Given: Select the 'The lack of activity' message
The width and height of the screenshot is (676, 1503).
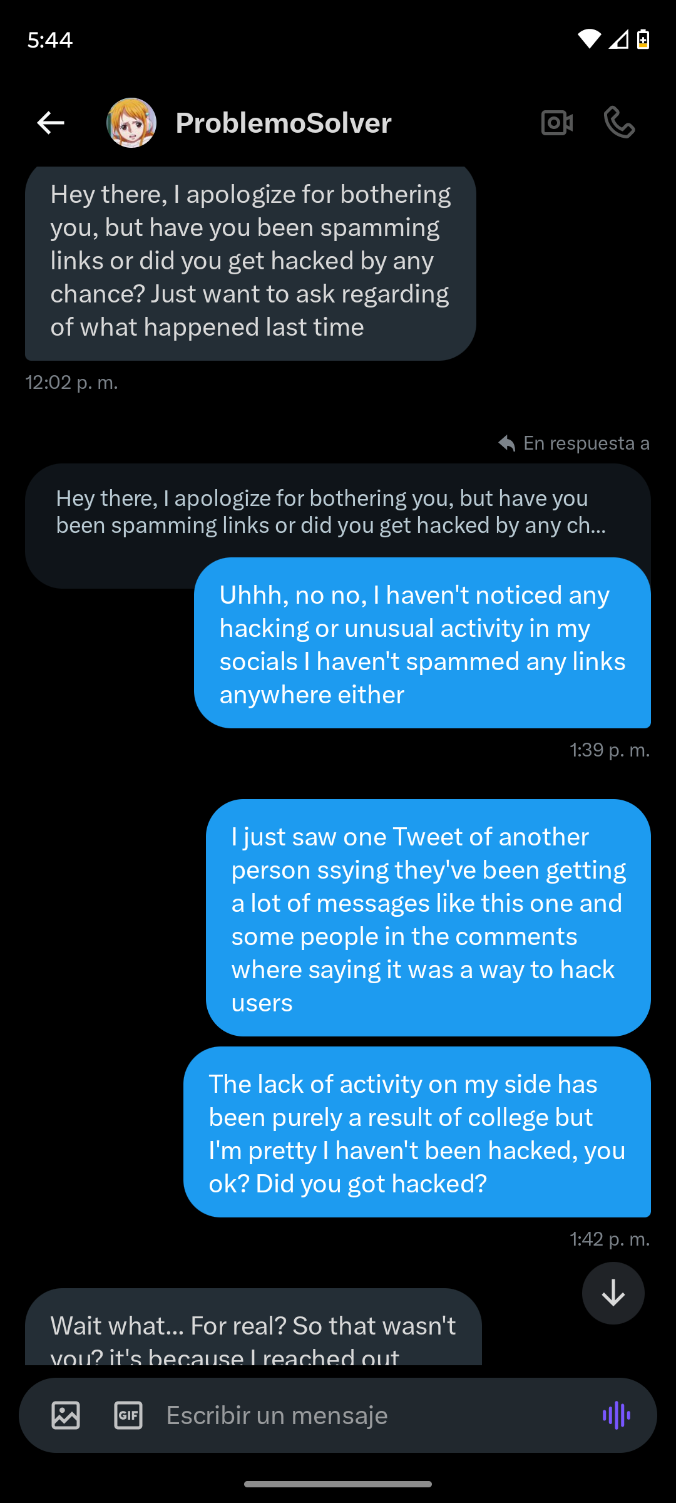Looking at the screenshot, I should [x=417, y=1132].
